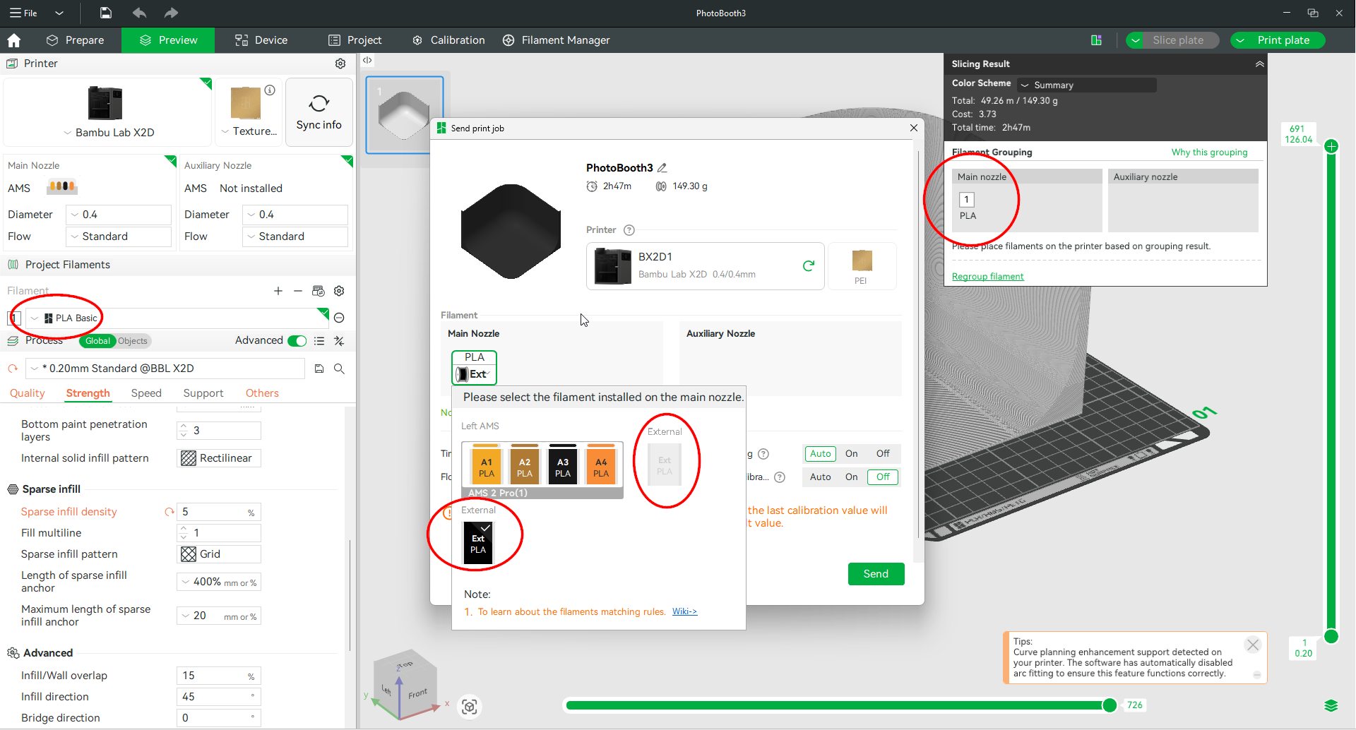1356x730 pixels.
Task: Open the Wiki link
Action: point(684,612)
